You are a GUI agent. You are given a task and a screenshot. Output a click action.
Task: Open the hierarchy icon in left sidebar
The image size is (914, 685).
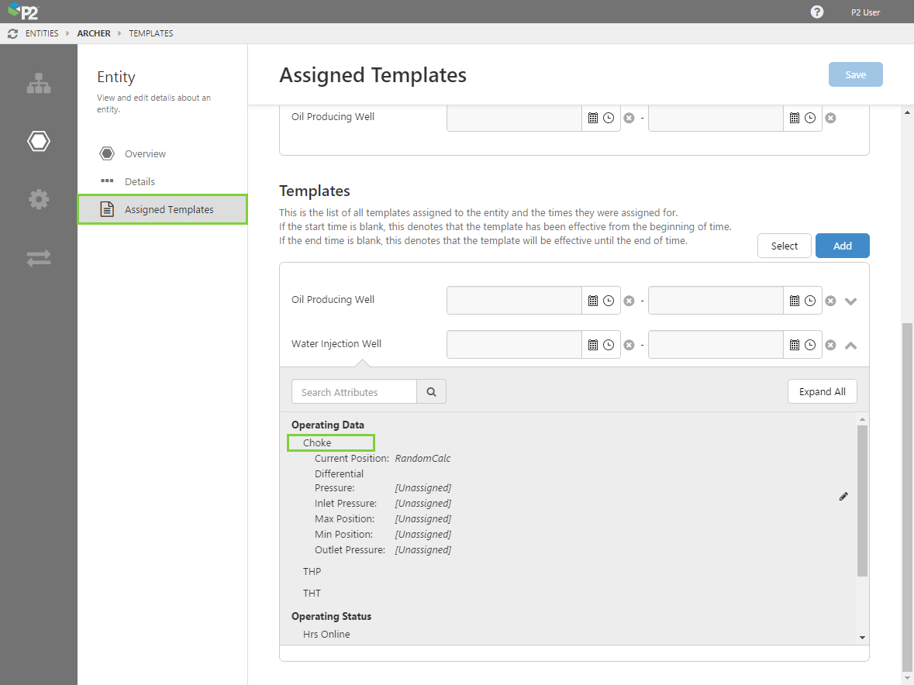(38, 84)
